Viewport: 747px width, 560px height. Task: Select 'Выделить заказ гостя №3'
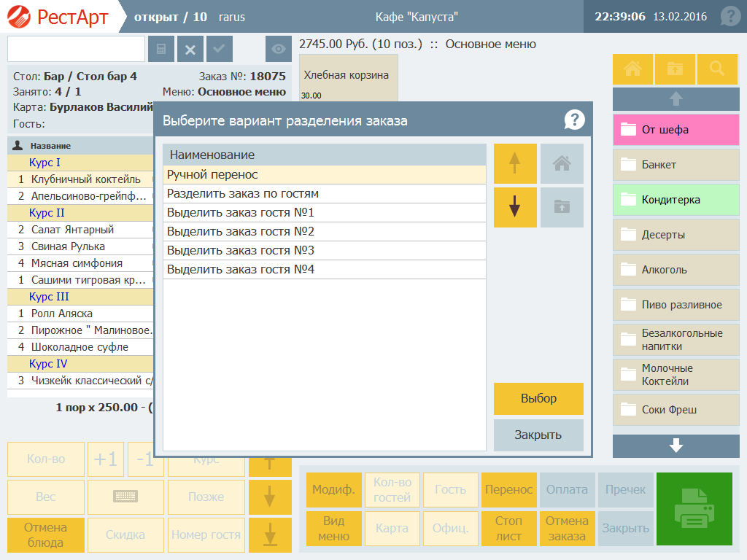coord(325,251)
